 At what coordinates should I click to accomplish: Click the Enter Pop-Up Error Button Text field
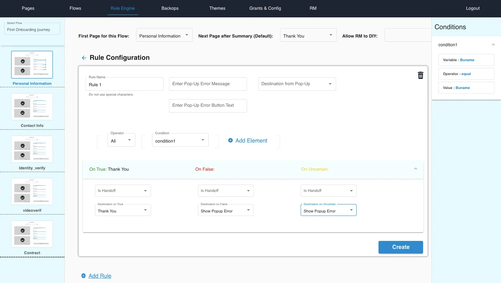[208, 106]
